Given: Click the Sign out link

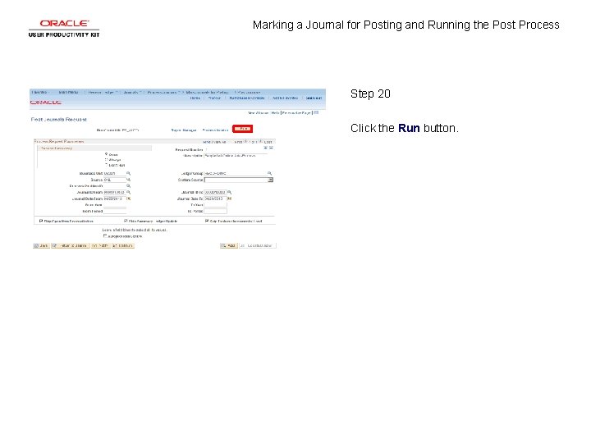Looking at the screenshot, I should (314, 98).
